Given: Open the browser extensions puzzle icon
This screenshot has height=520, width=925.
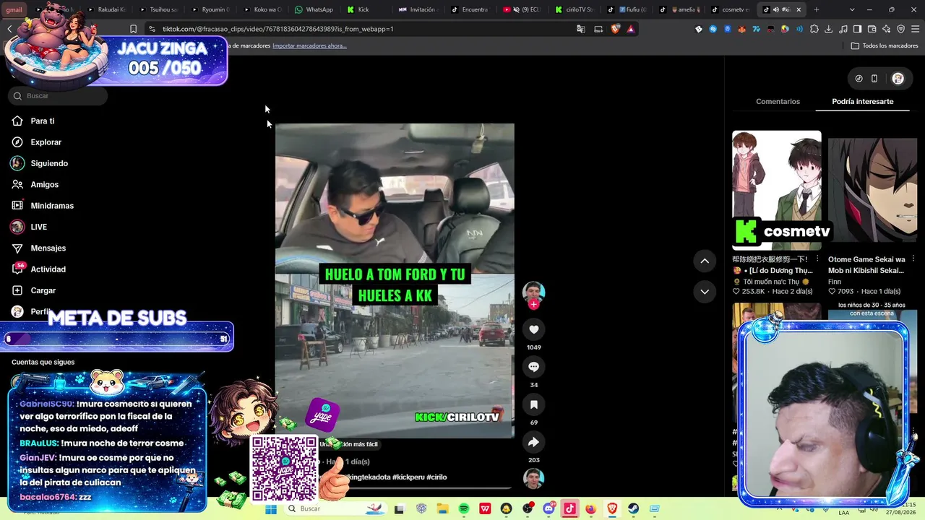Looking at the screenshot, I should 814,29.
